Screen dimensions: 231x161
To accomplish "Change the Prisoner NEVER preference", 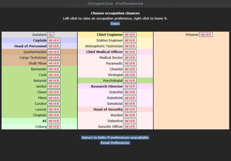I will click(x=206, y=34).
